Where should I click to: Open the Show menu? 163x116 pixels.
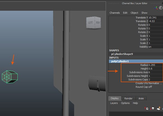point(144,13)
